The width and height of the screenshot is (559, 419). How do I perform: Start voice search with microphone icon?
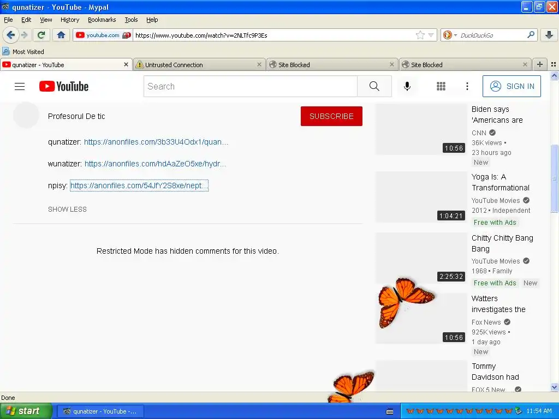click(407, 86)
